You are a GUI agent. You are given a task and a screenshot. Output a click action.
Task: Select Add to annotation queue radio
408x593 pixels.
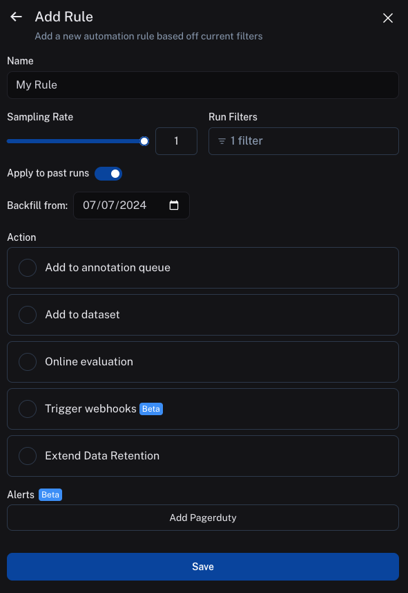[x=28, y=268]
